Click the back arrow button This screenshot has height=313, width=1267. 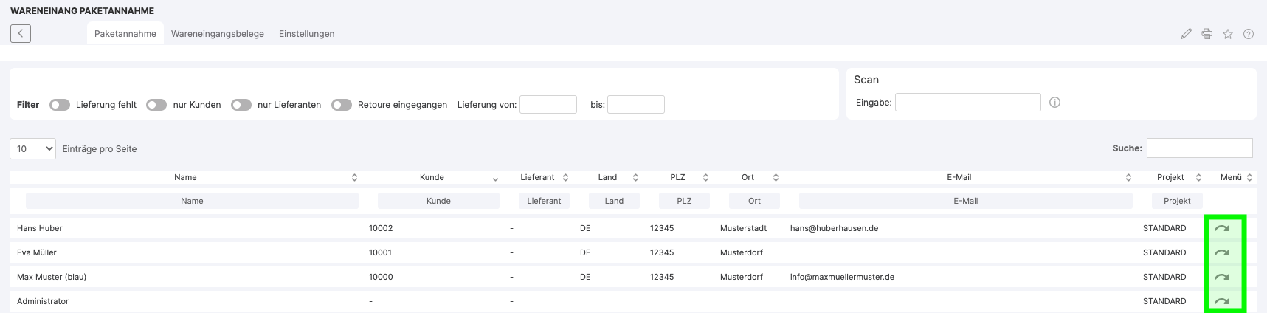21,33
